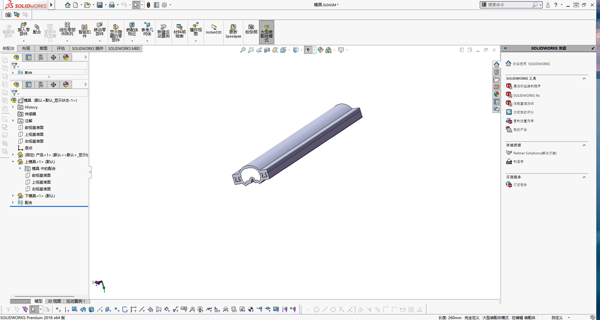Click Show Hidden Components icon
This screenshot has height=320, width=600.
click(116, 33)
